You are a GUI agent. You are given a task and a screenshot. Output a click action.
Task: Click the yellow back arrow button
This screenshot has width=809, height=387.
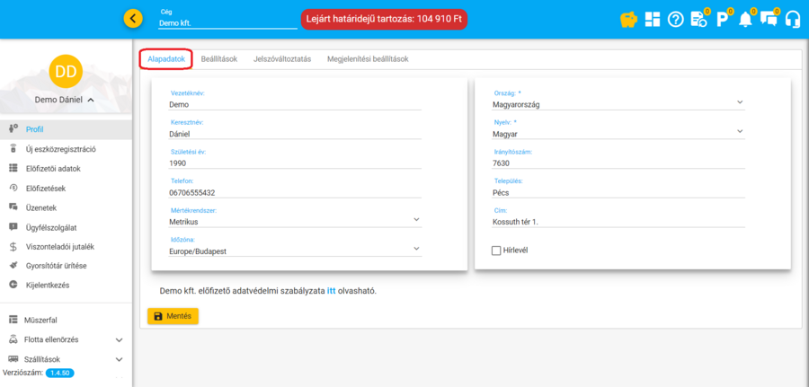pyautogui.click(x=133, y=18)
